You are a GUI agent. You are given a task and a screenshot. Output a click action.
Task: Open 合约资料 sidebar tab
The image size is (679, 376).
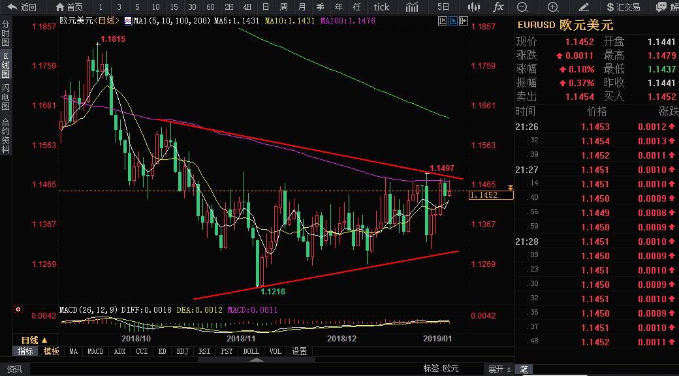click(6, 136)
